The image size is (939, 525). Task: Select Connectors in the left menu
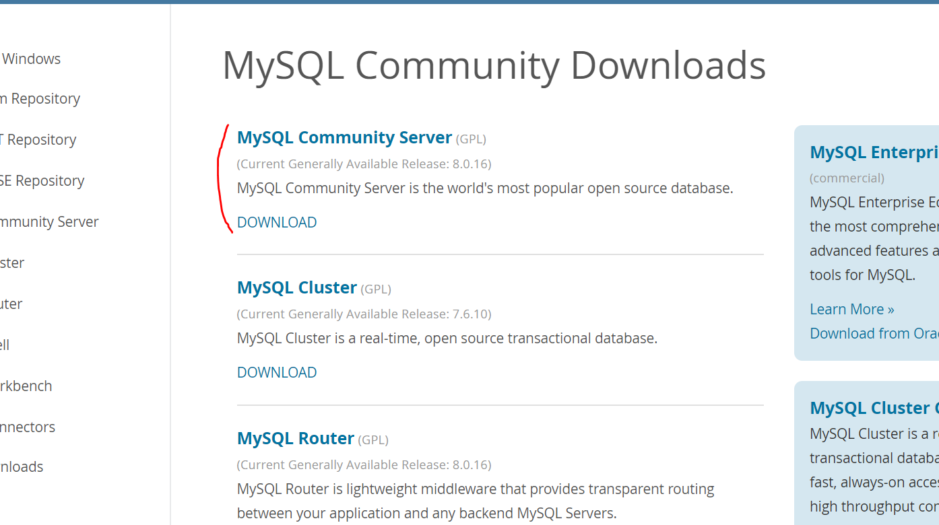28,427
